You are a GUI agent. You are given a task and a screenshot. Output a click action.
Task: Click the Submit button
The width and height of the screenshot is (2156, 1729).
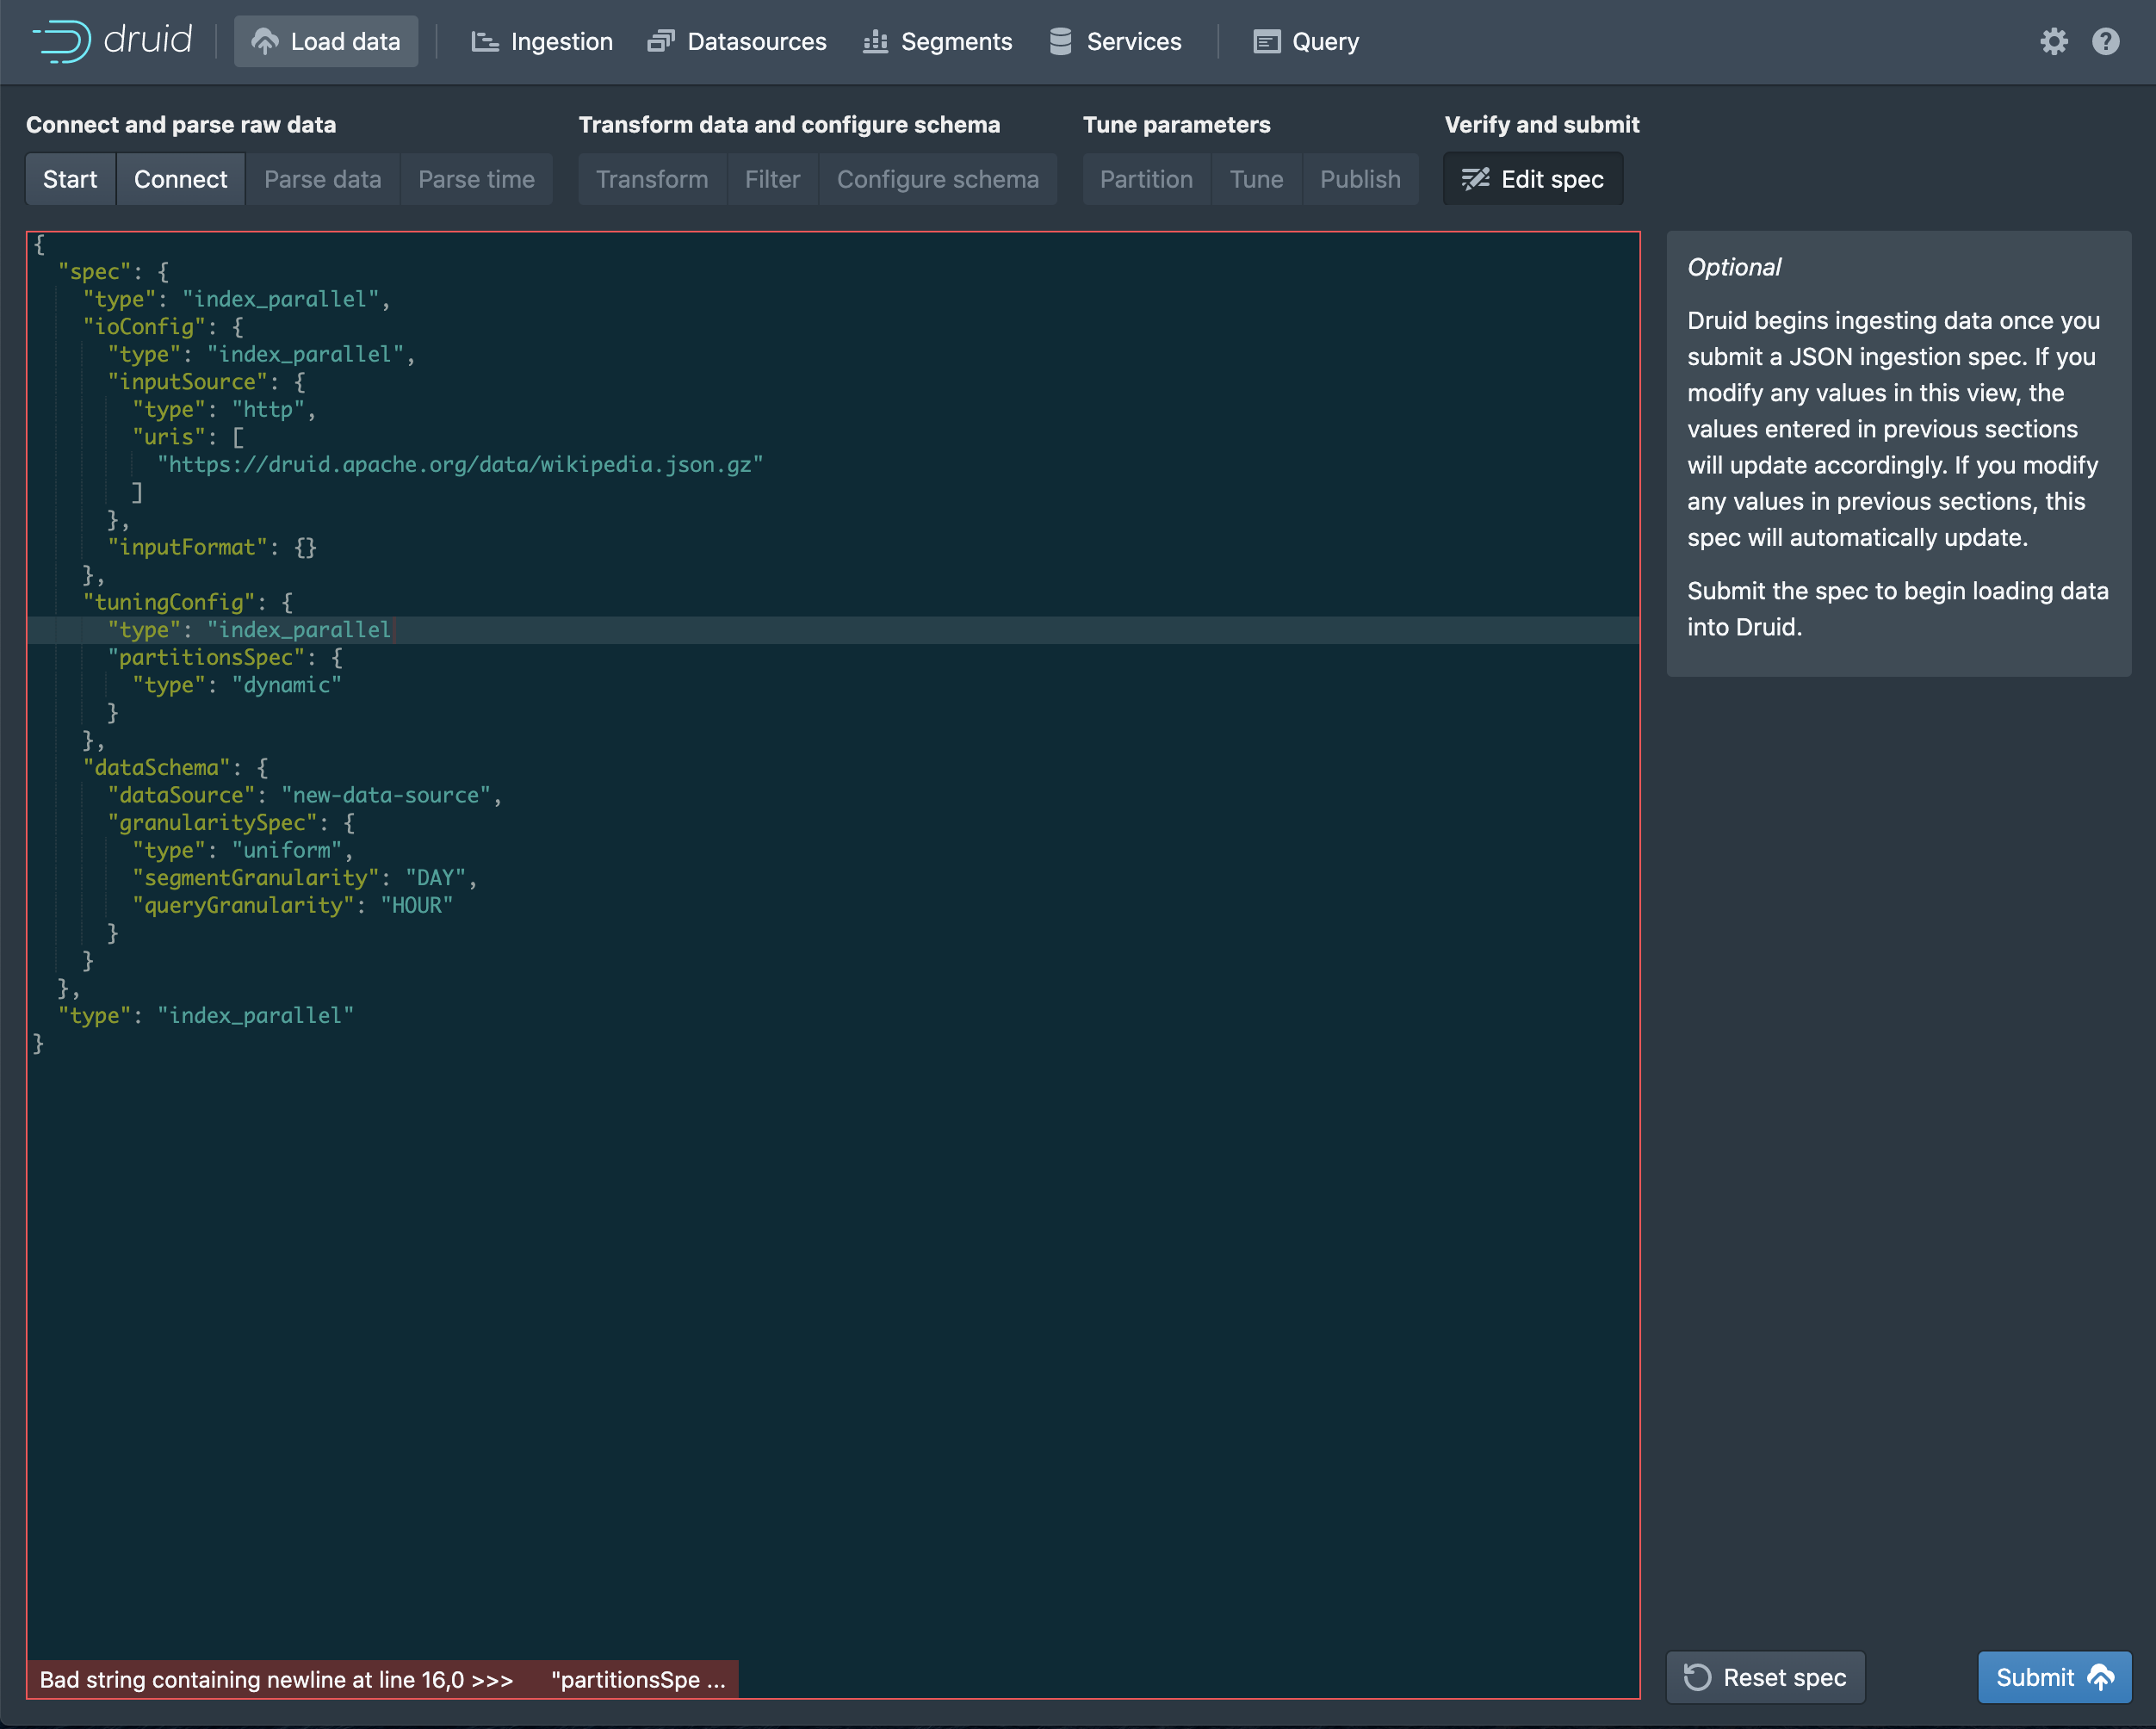(x=2055, y=1677)
